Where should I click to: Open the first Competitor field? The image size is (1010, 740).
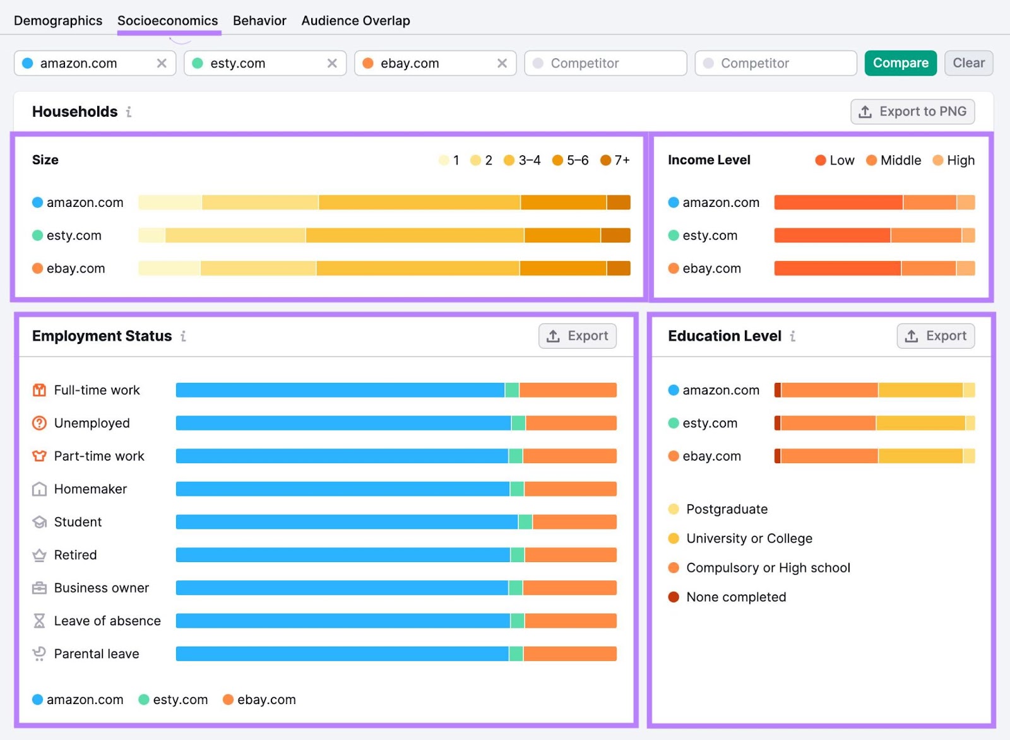click(605, 63)
